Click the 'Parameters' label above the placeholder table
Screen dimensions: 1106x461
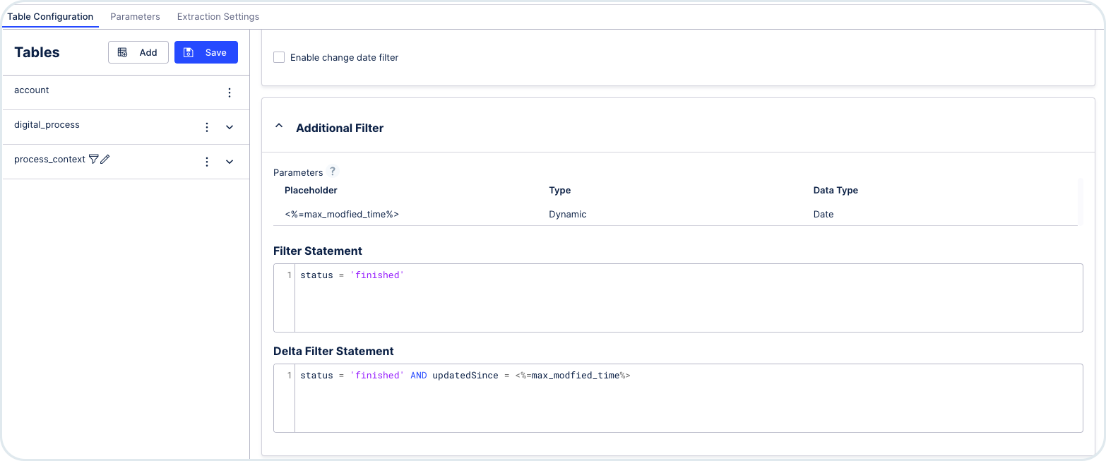pos(298,172)
